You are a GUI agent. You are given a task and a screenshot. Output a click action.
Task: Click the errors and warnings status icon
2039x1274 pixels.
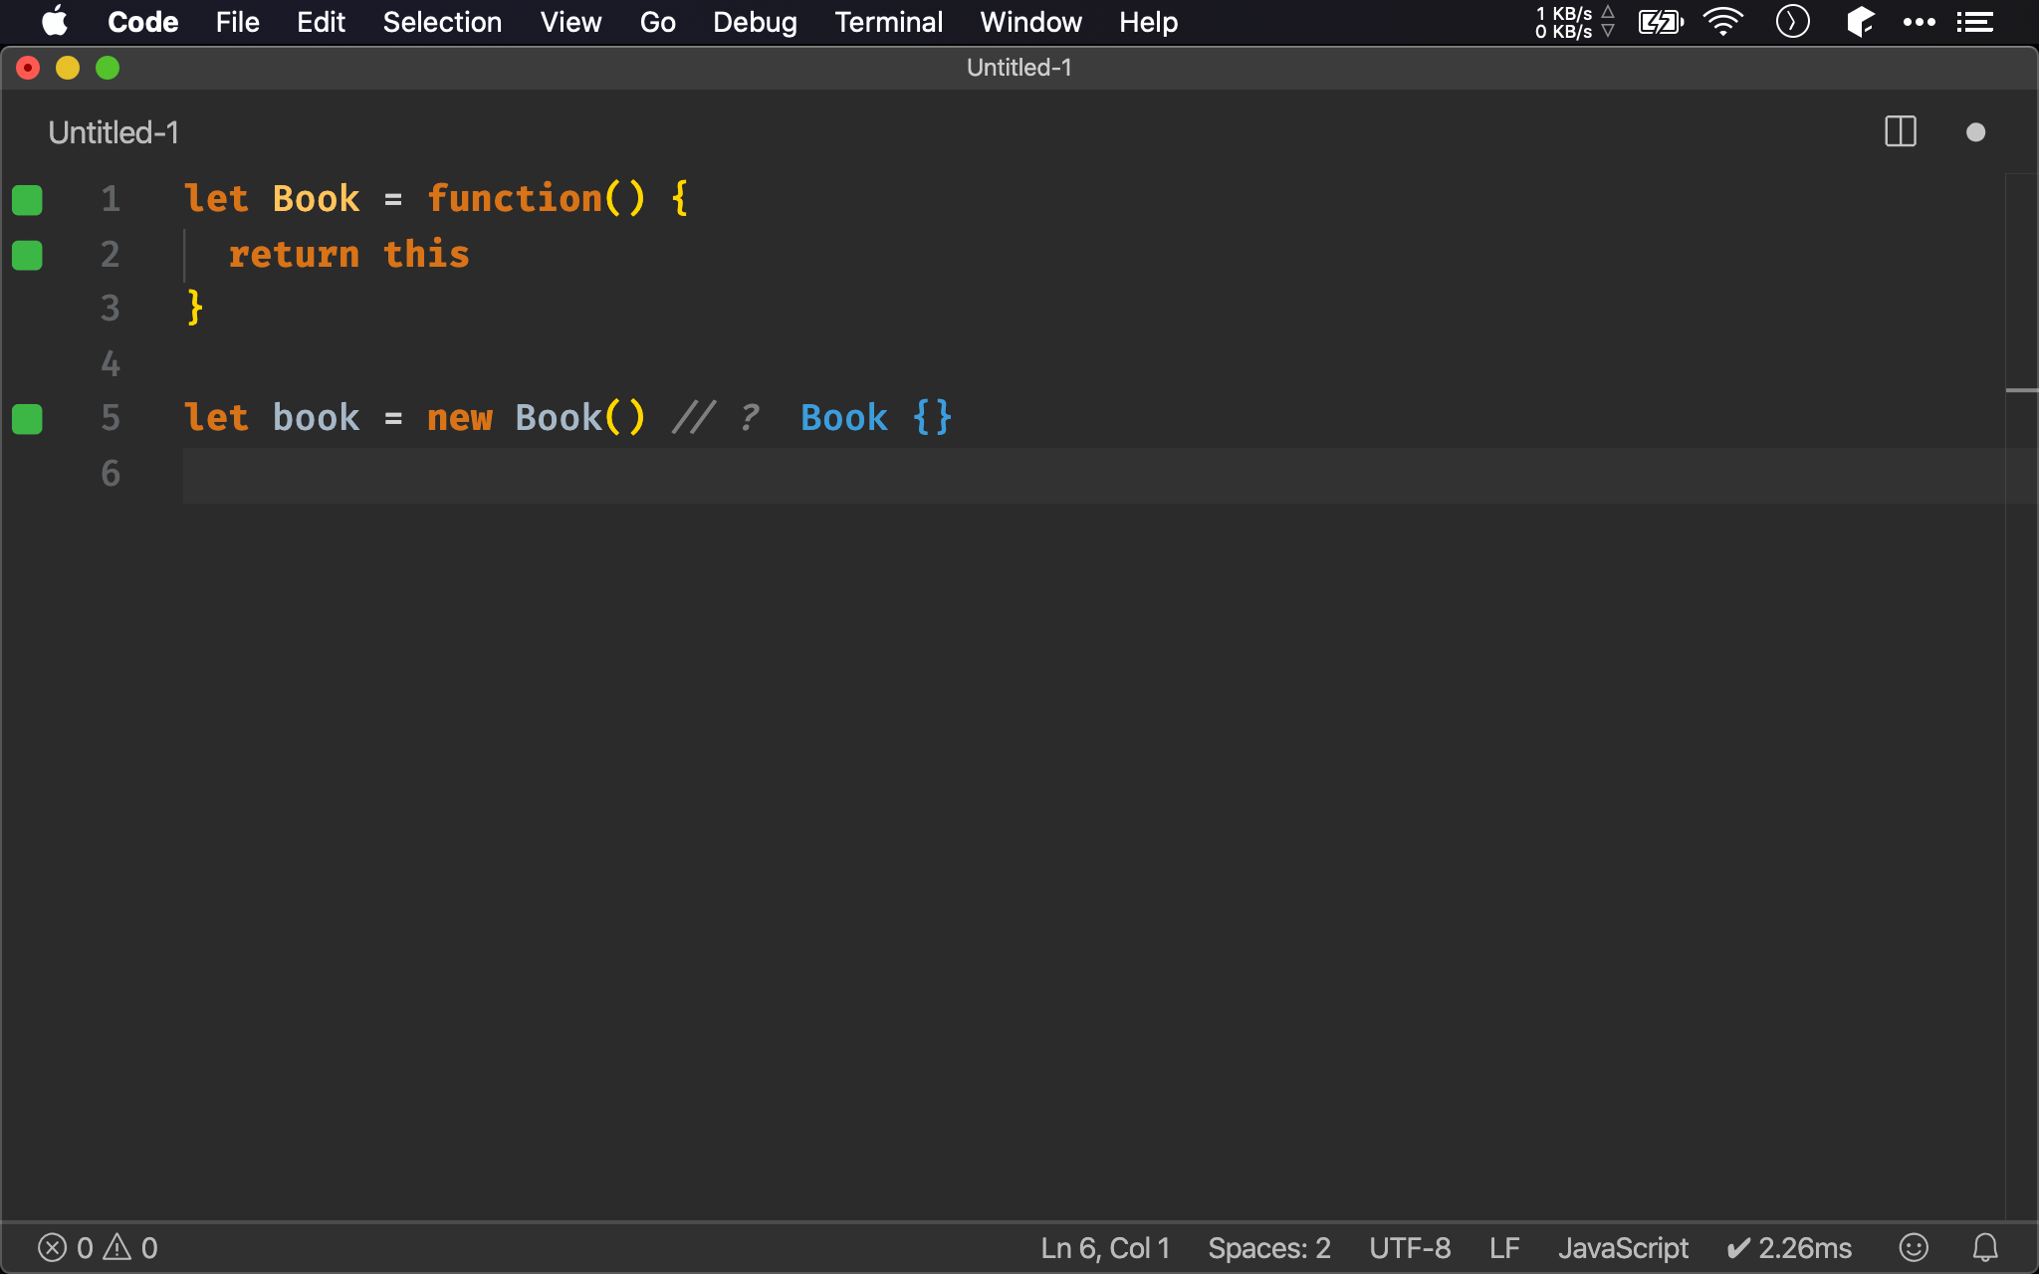[x=98, y=1247]
